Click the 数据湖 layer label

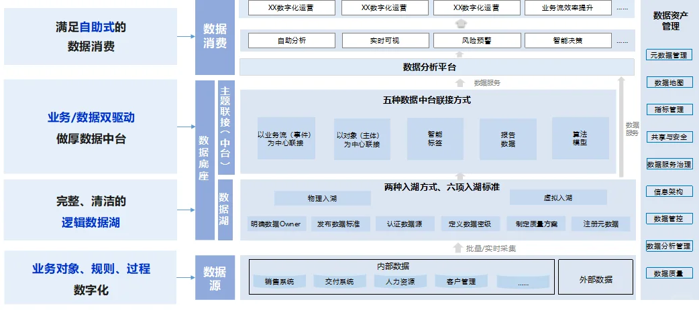(x=225, y=210)
